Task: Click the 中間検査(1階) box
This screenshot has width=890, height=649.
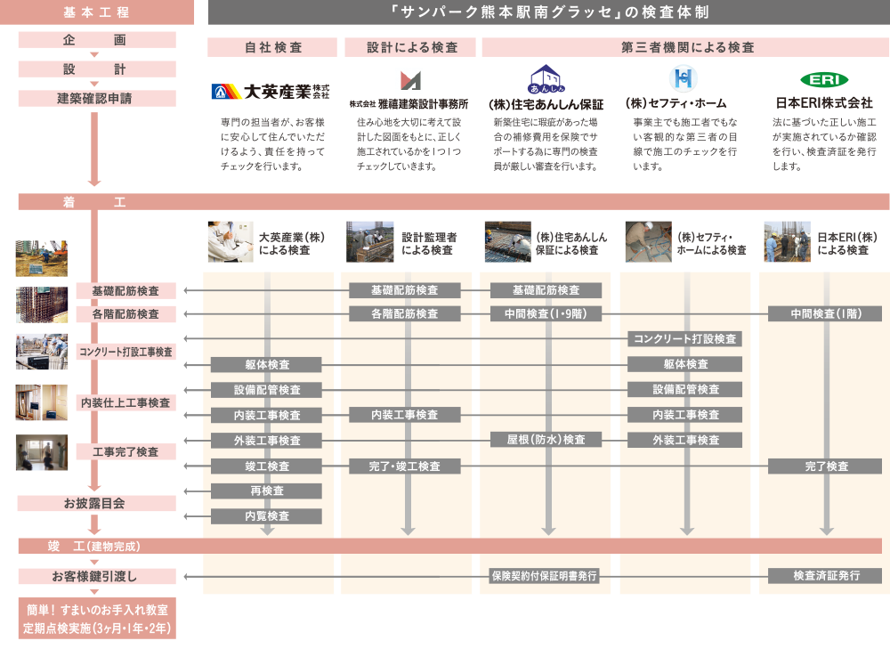Action: pos(825,313)
